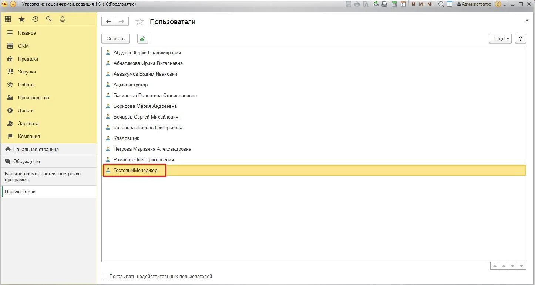Viewport: 535px width, 285px height.
Task: Click the create user group icon
Action: 143,38
